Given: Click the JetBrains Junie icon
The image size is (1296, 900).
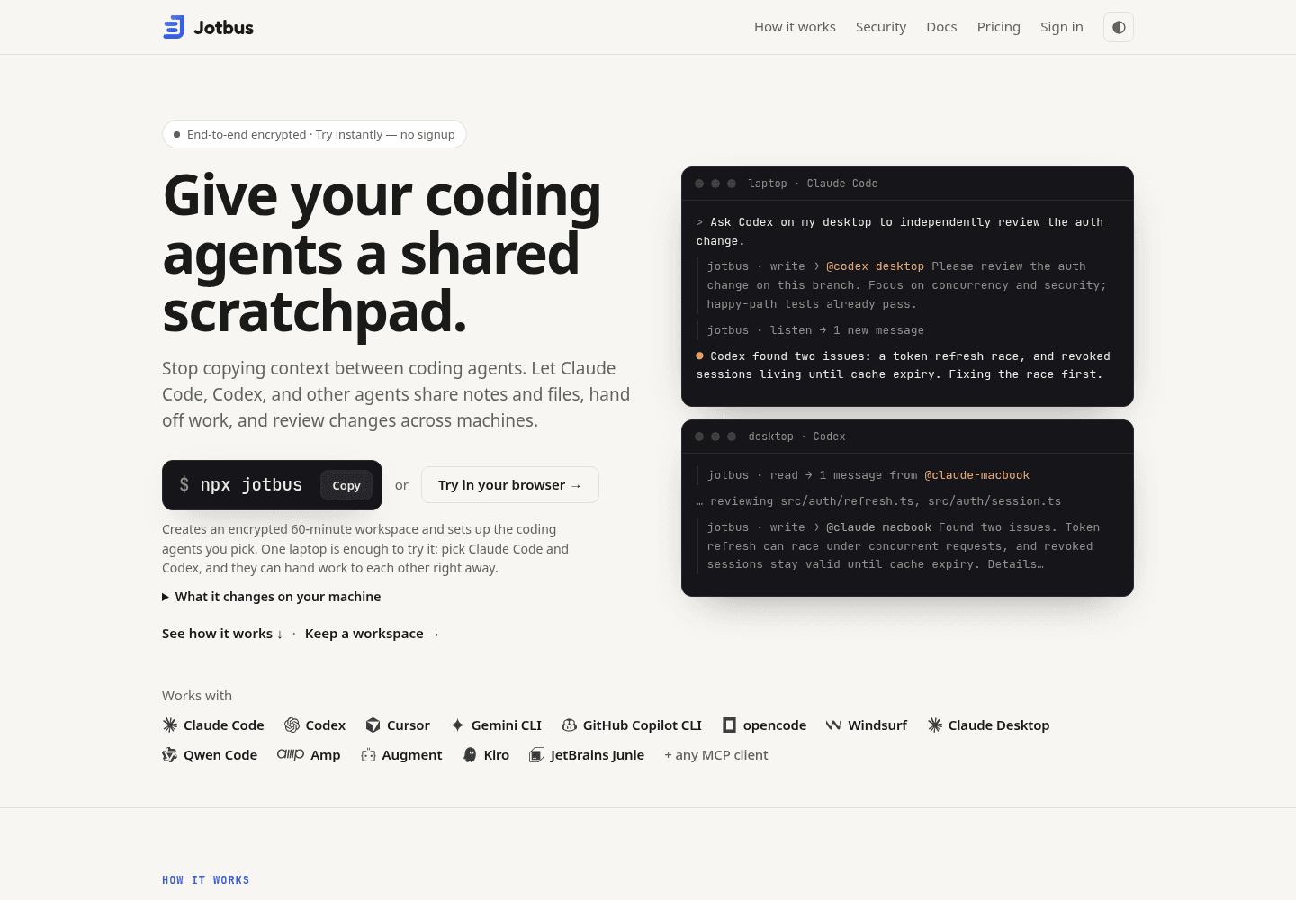Looking at the screenshot, I should point(537,755).
